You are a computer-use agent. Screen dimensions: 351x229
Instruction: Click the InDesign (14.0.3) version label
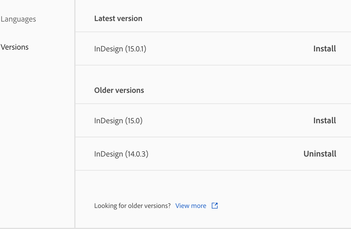pos(121,154)
